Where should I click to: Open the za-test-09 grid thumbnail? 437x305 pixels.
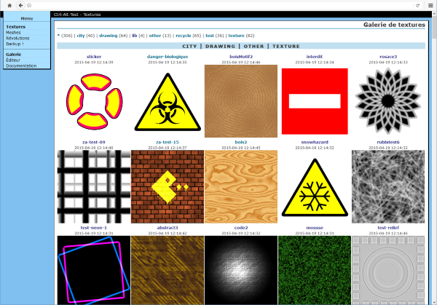coord(94,187)
